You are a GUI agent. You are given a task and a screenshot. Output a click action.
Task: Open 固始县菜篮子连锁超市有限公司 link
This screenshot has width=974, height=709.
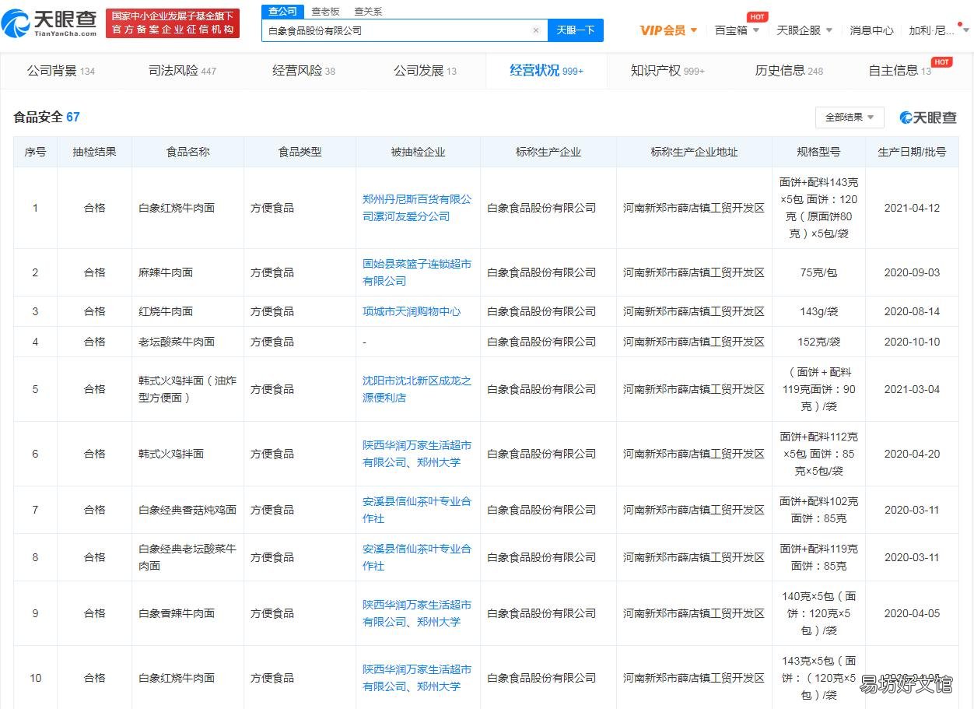417,272
